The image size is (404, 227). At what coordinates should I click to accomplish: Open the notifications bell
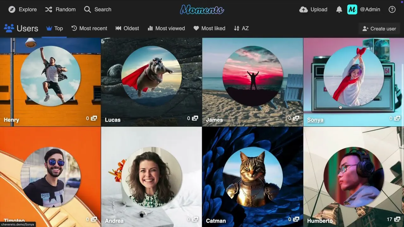(339, 9)
